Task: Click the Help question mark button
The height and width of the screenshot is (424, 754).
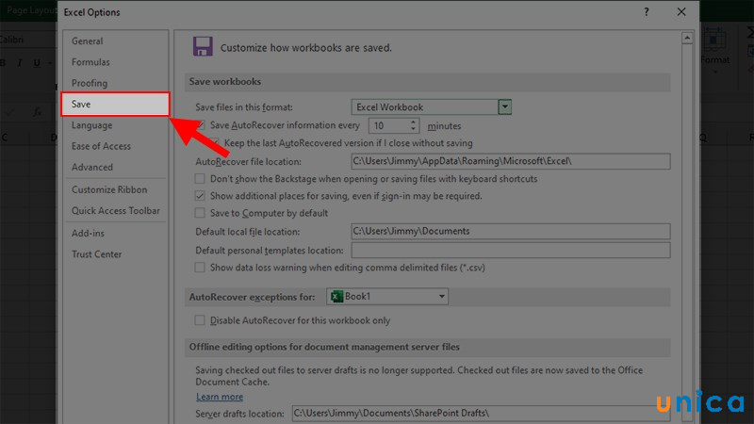Action: (647, 12)
